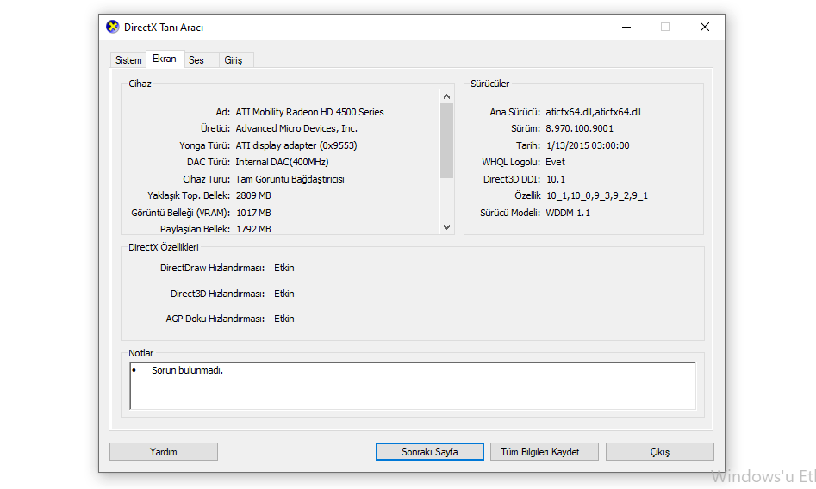The height and width of the screenshot is (489, 816).
Task: Click the note Sorun bulunmadı.
Action: click(187, 370)
